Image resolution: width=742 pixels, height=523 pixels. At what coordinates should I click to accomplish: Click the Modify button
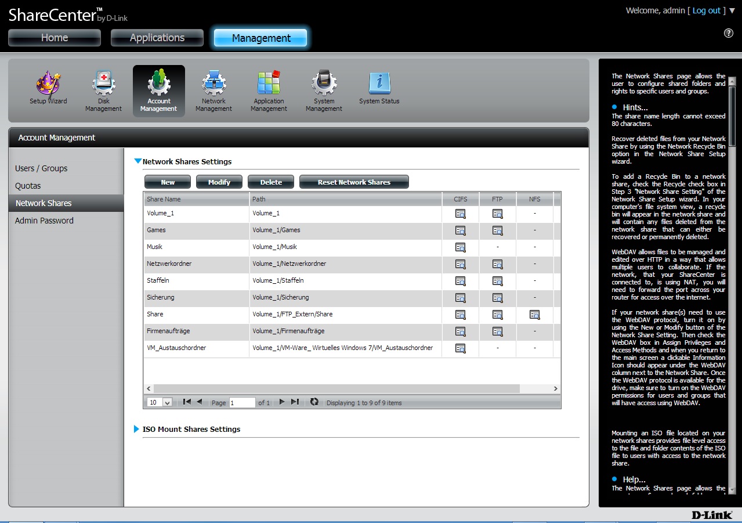point(219,182)
